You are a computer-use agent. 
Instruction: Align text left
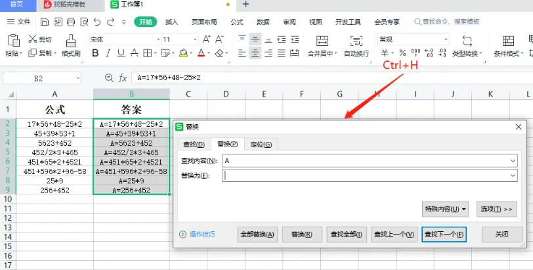[242, 53]
